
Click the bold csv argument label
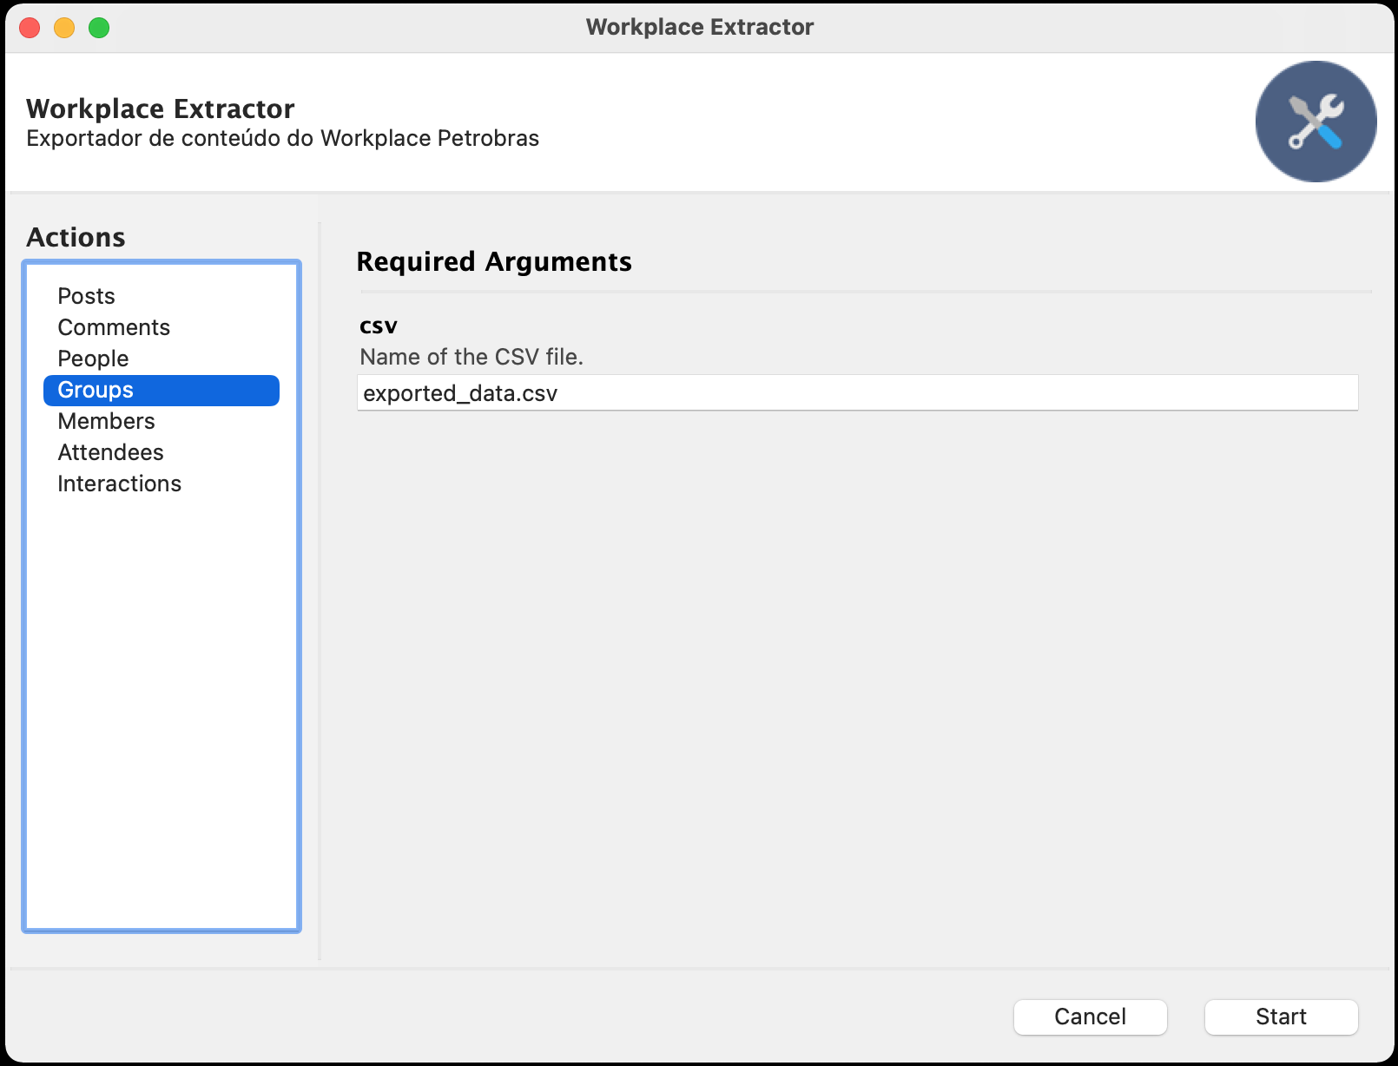[379, 326]
